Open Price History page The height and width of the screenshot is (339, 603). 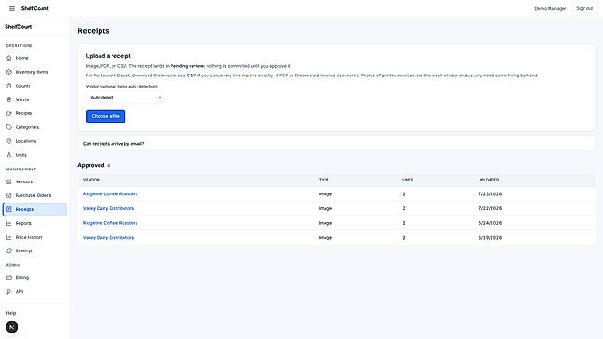pyautogui.click(x=35, y=237)
